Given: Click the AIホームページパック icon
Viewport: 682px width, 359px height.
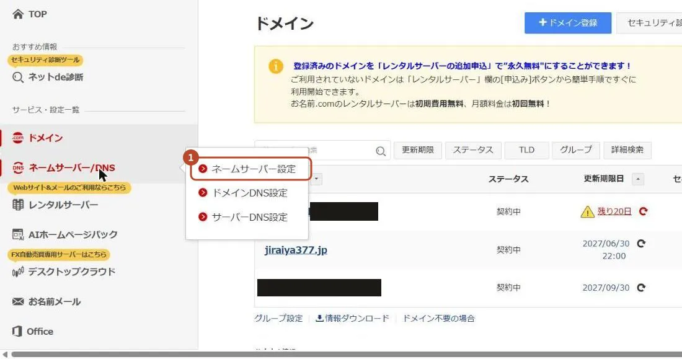Looking at the screenshot, I should click(18, 234).
